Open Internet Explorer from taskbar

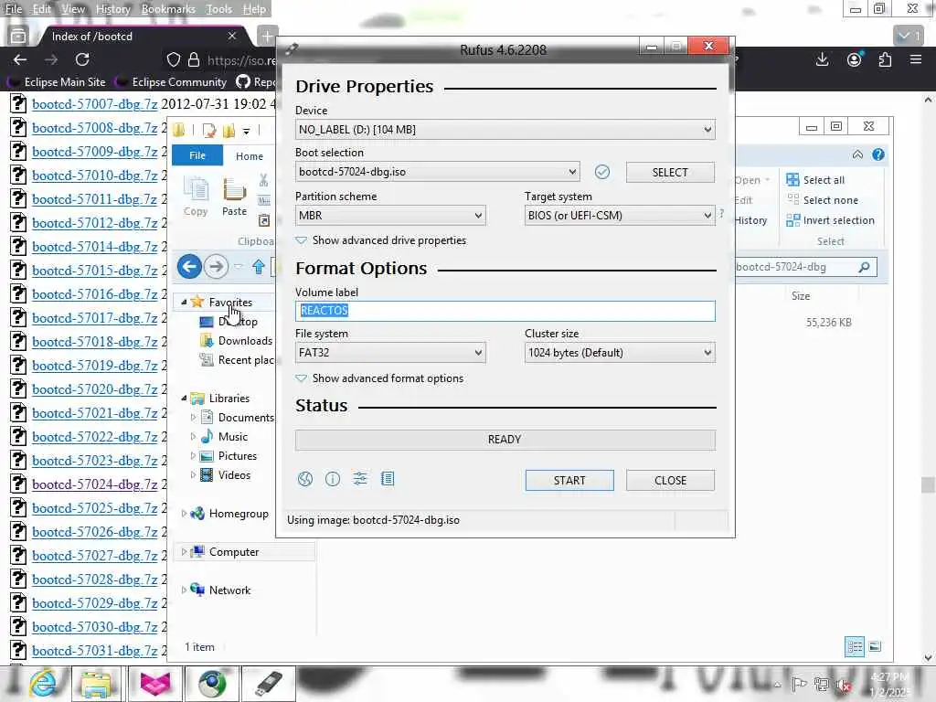point(43,684)
